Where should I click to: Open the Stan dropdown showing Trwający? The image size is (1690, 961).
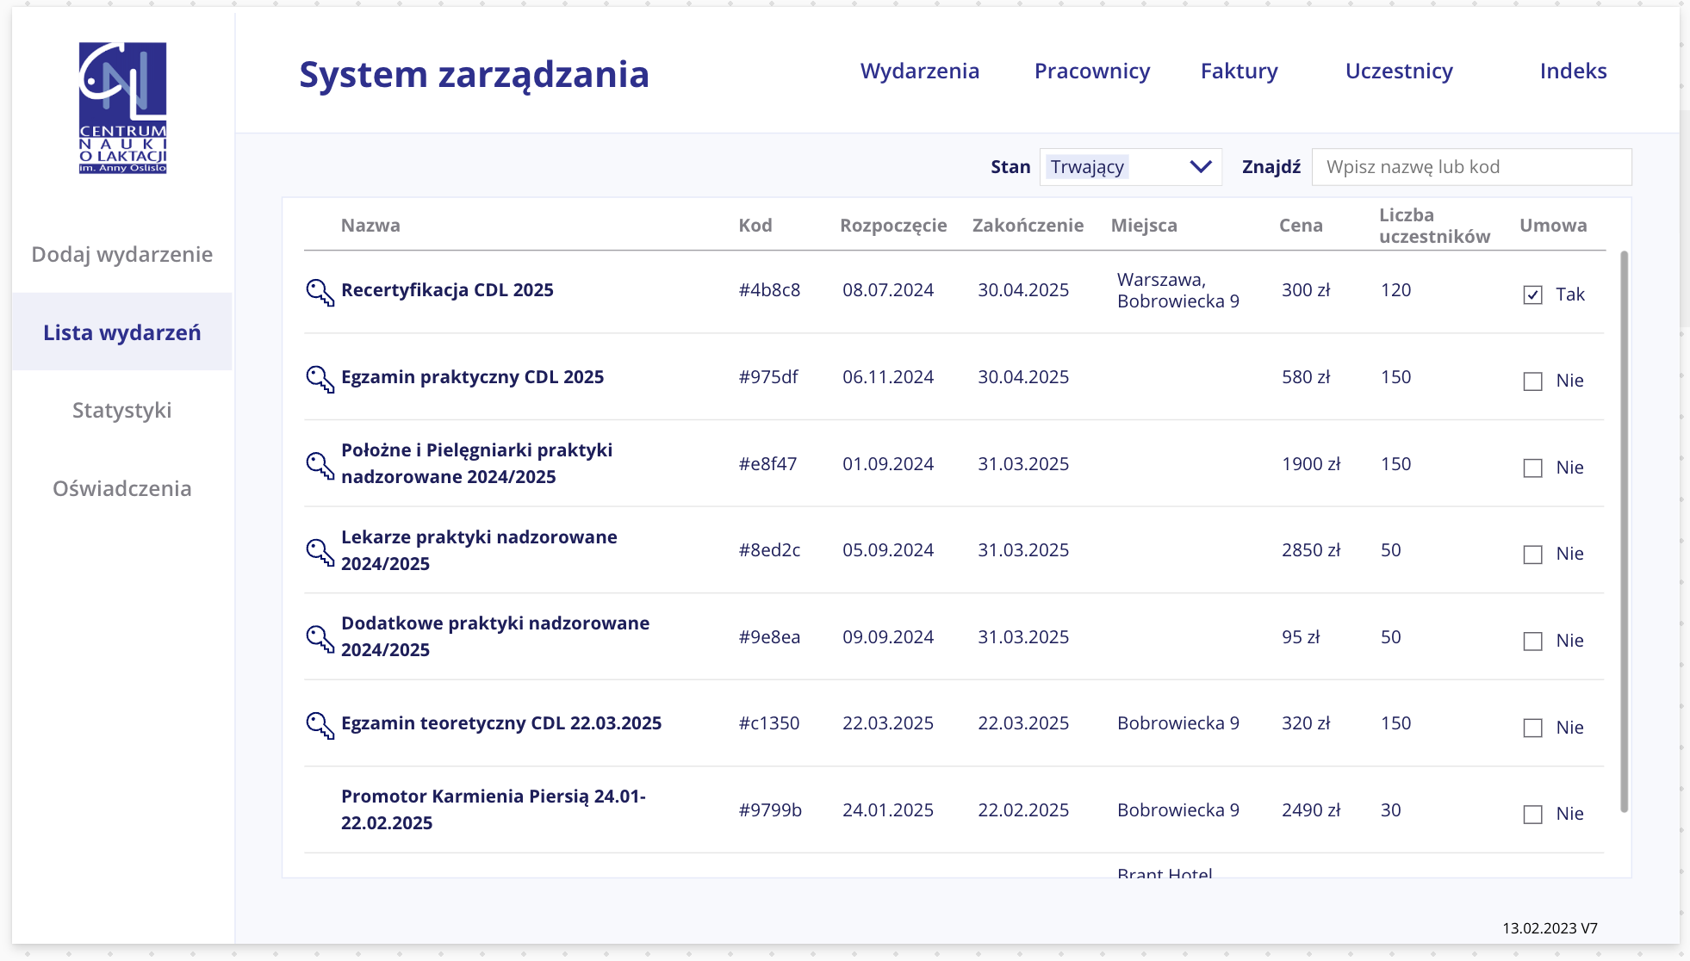coord(1131,167)
